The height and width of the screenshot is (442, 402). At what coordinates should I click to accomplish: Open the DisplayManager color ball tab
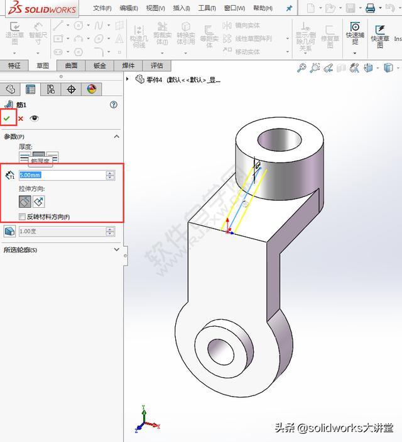coord(92,89)
